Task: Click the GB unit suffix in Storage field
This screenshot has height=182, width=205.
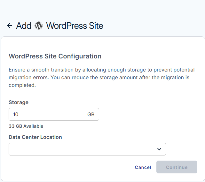Action: tap(91, 114)
